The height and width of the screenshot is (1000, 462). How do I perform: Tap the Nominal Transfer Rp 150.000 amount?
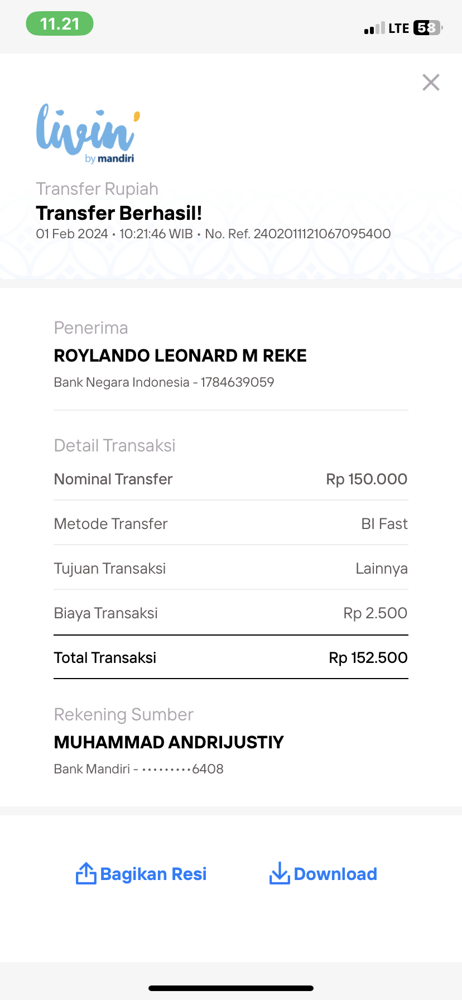click(x=367, y=479)
